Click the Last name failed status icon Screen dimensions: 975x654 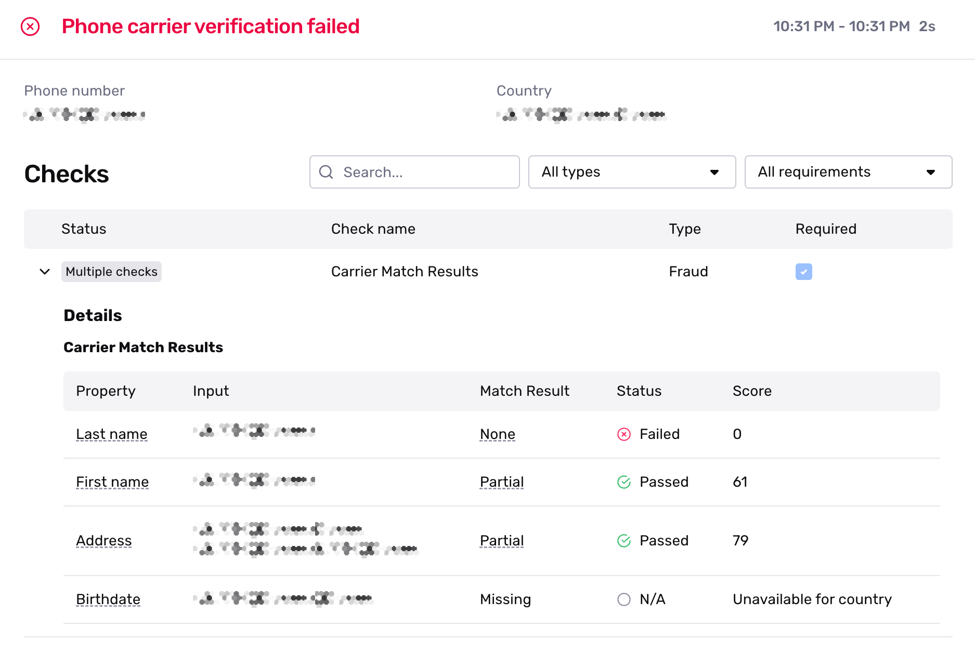tap(624, 434)
